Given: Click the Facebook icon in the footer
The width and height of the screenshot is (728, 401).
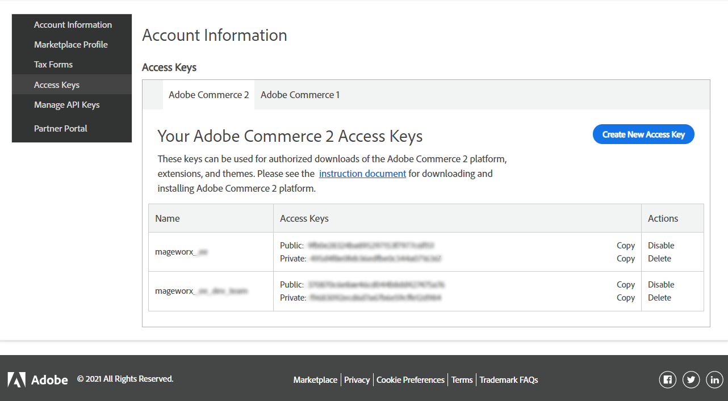Looking at the screenshot, I should click(667, 379).
